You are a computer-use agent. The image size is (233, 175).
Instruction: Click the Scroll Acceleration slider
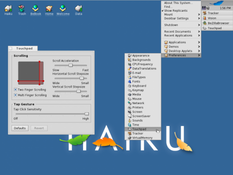coord(70,66)
